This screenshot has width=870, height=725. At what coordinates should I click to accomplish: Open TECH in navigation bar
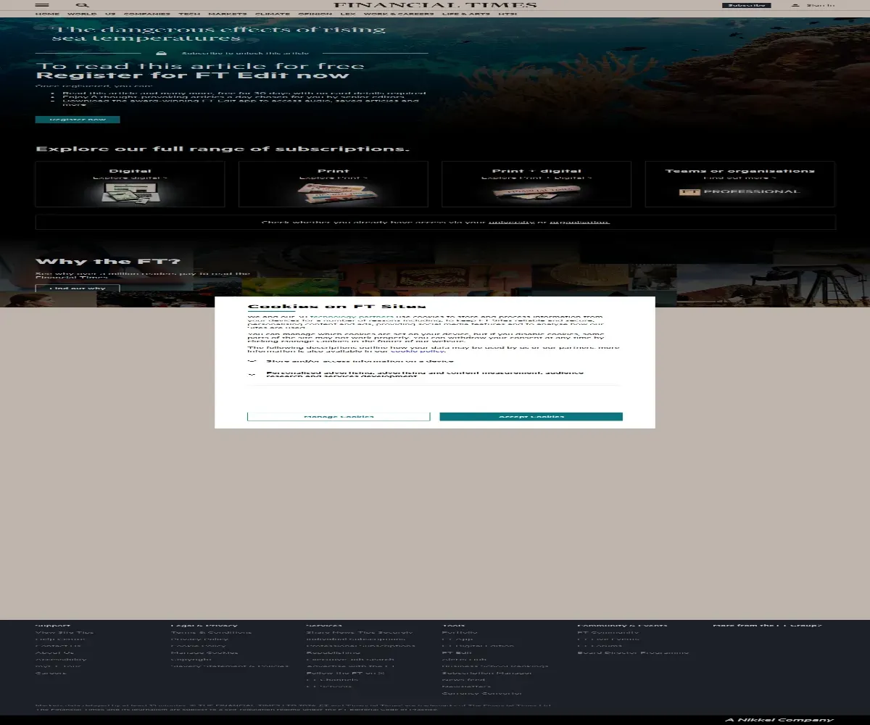[189, 14]
